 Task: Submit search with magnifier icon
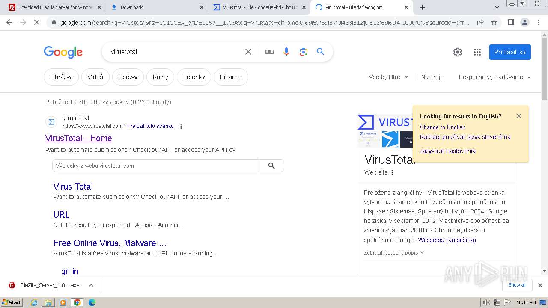click(320, 52)
